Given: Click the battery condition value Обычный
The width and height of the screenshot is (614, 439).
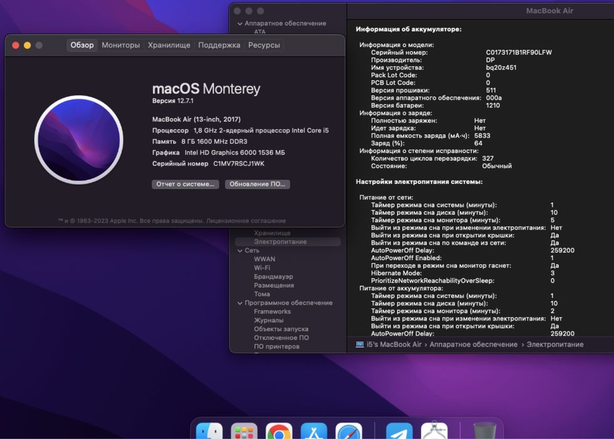Looking at the screenshot, I should coord(497,166).
